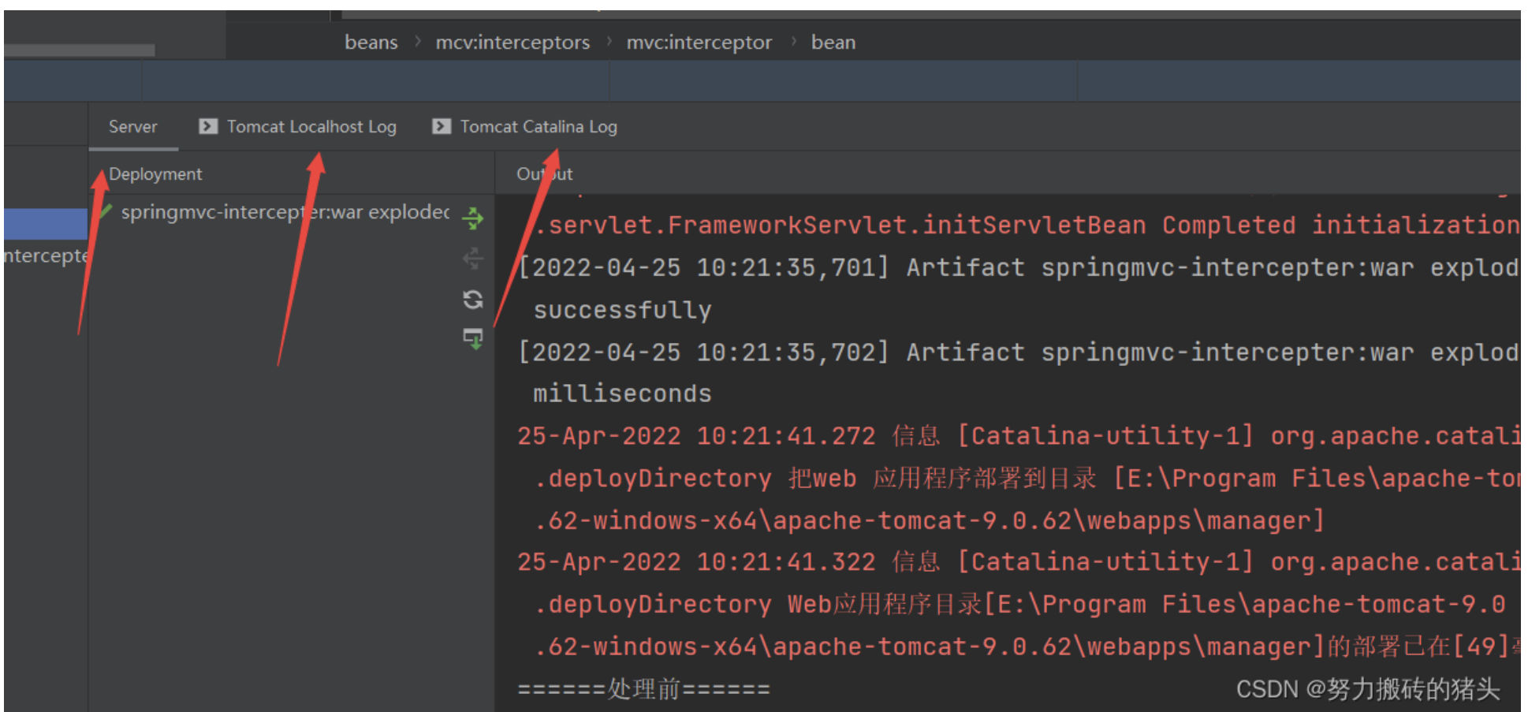This screenshot has height=712, width=1528.
Task: Click the ======处理前====== output line
Action: click(x=643, y=689)
